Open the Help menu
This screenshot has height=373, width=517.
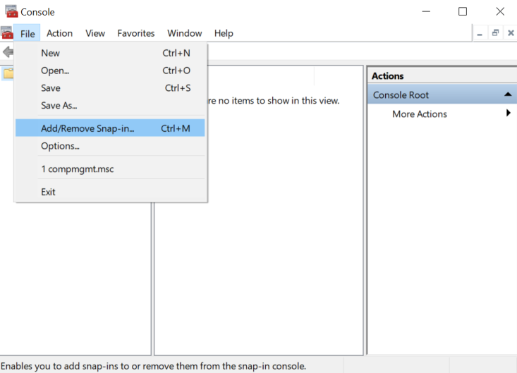[224, 33]
